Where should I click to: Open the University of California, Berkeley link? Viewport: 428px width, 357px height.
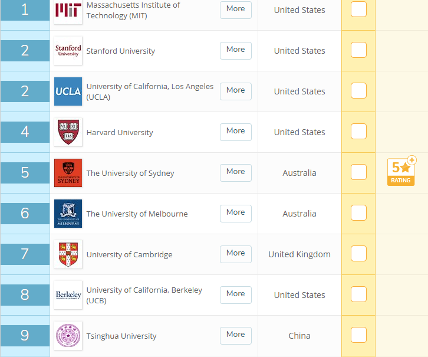click(x=144, y=295)
